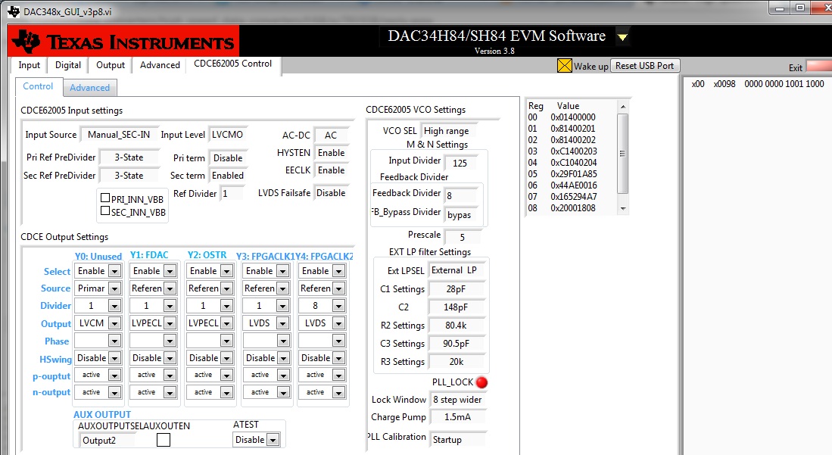Click the x0098 readback value

724,84
